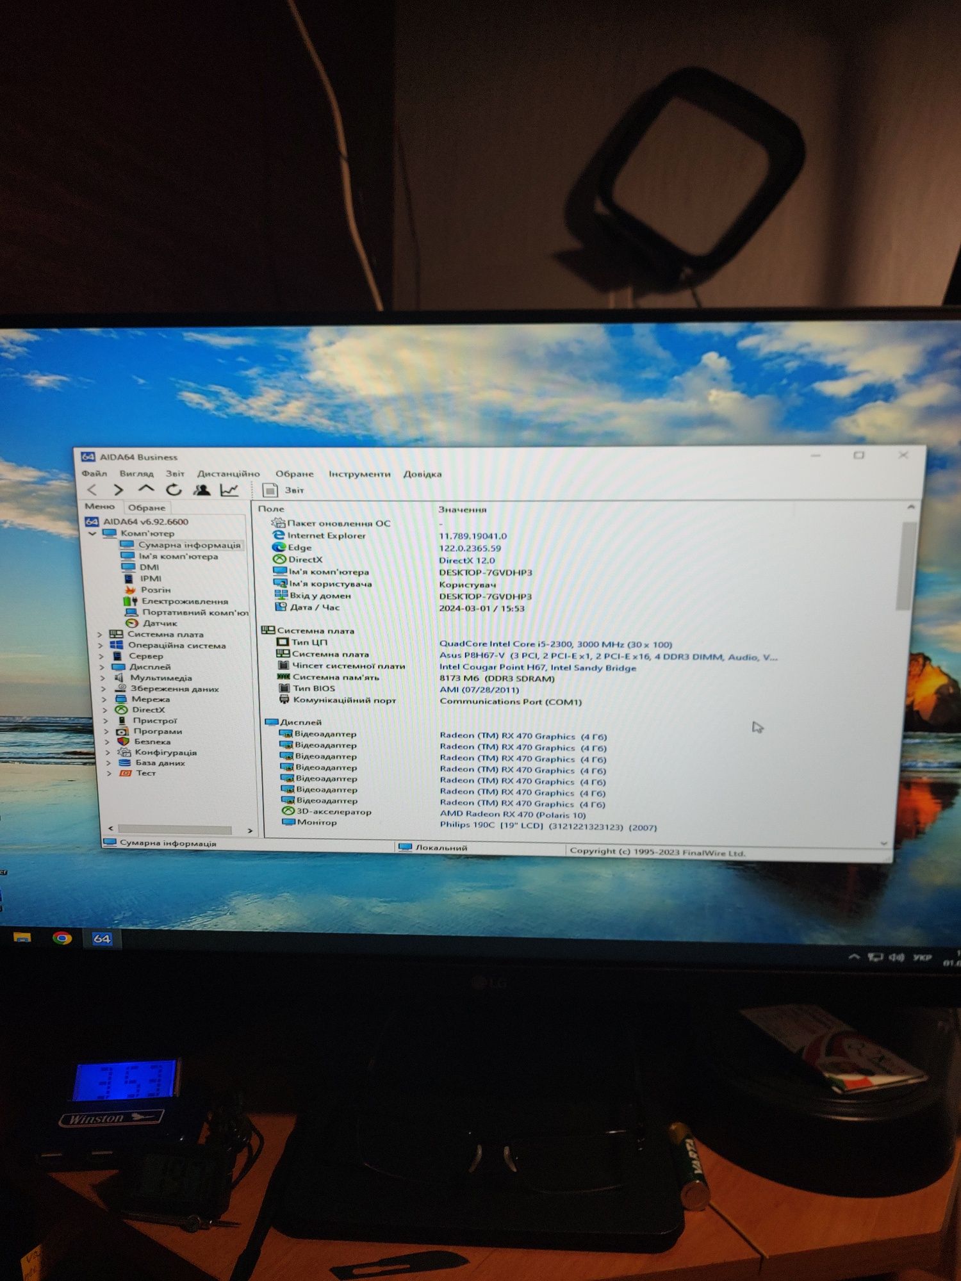Open the Звіт menu in menu bar
Viewport: 961px width, 1281px height.
(175, 473)
